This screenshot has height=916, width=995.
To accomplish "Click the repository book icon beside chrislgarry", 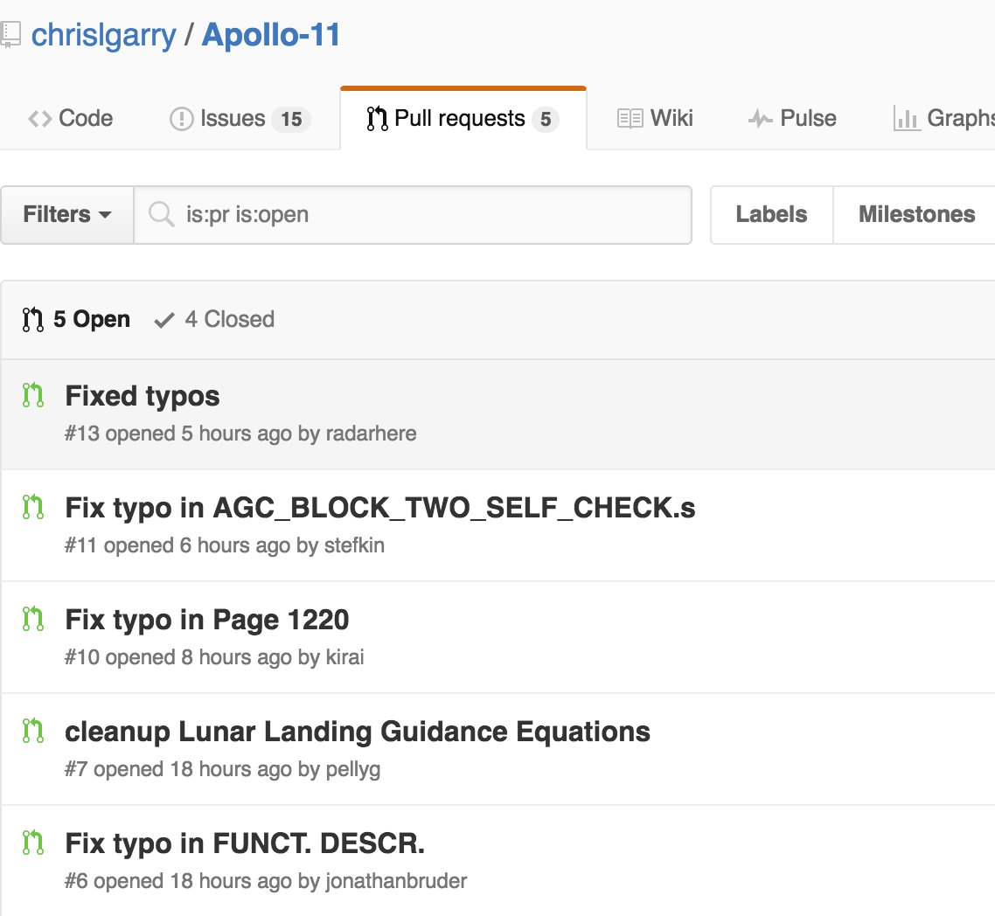I will tap(10, 35).
